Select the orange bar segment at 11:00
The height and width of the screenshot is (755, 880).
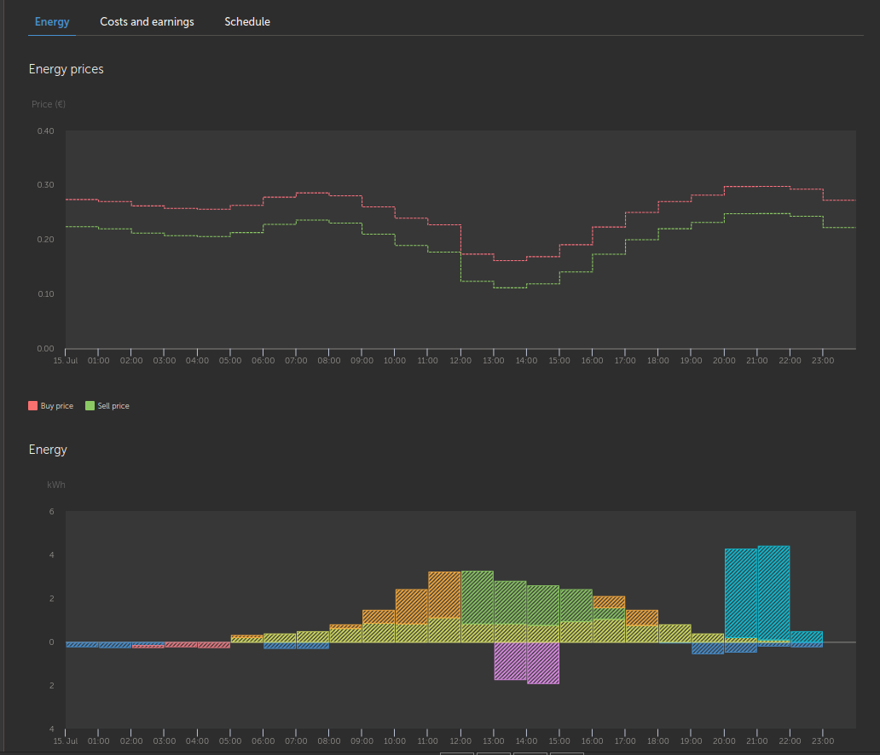tap(444, 595)
